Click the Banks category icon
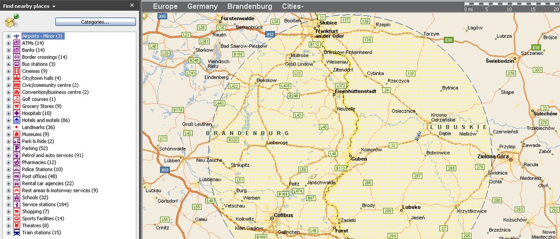 [17, 50]
